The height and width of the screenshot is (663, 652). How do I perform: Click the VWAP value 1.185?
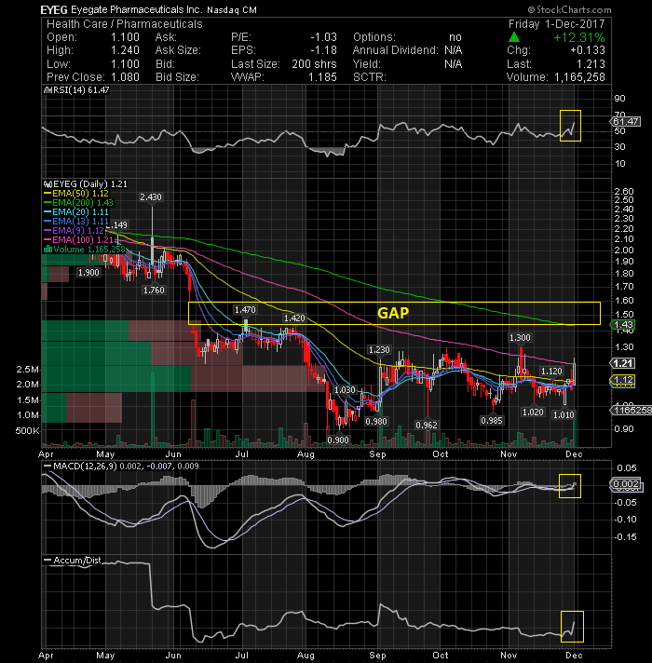pos(322,77)
